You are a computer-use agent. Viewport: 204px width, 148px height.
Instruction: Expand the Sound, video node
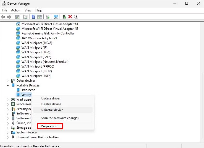8,123
